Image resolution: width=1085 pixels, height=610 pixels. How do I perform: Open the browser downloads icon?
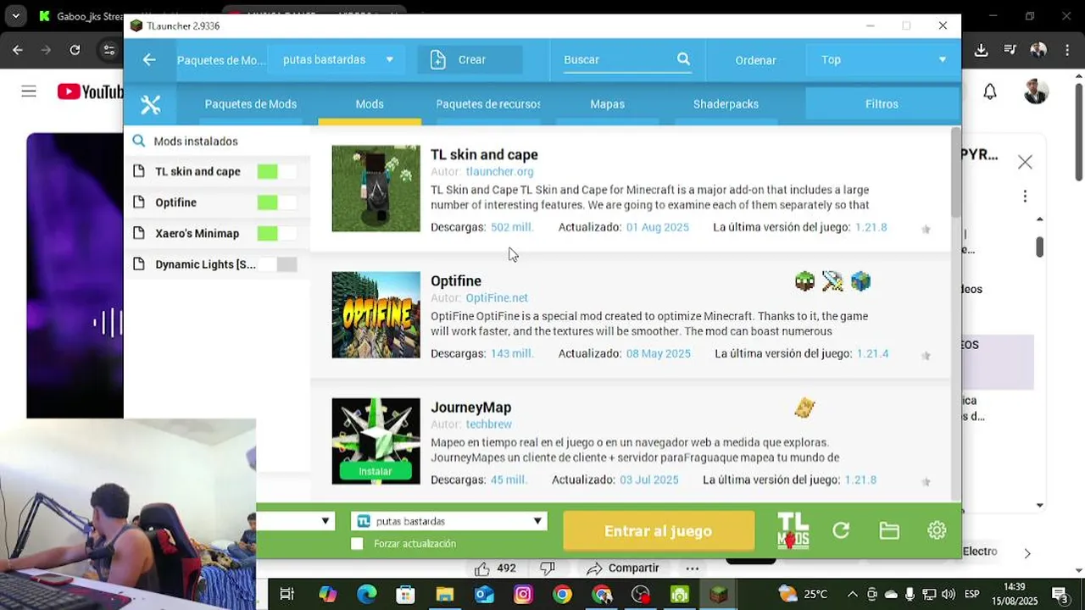click(x=981, y=50)
